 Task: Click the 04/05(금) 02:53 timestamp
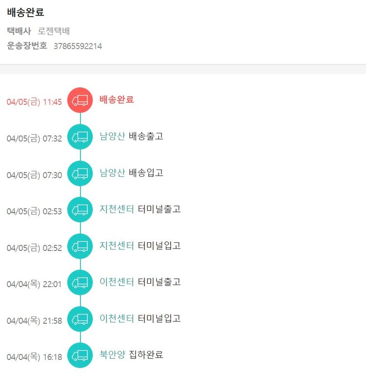coord(34,211)
